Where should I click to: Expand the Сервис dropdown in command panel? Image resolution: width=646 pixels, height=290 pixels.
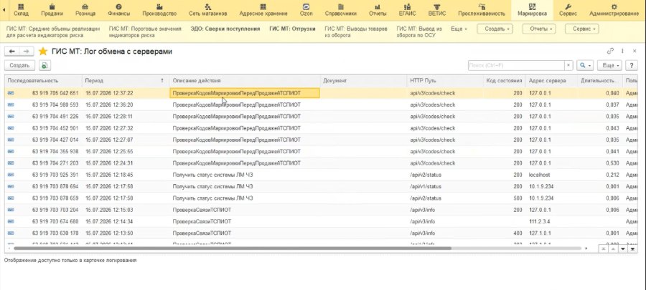(x=581, y=29)
